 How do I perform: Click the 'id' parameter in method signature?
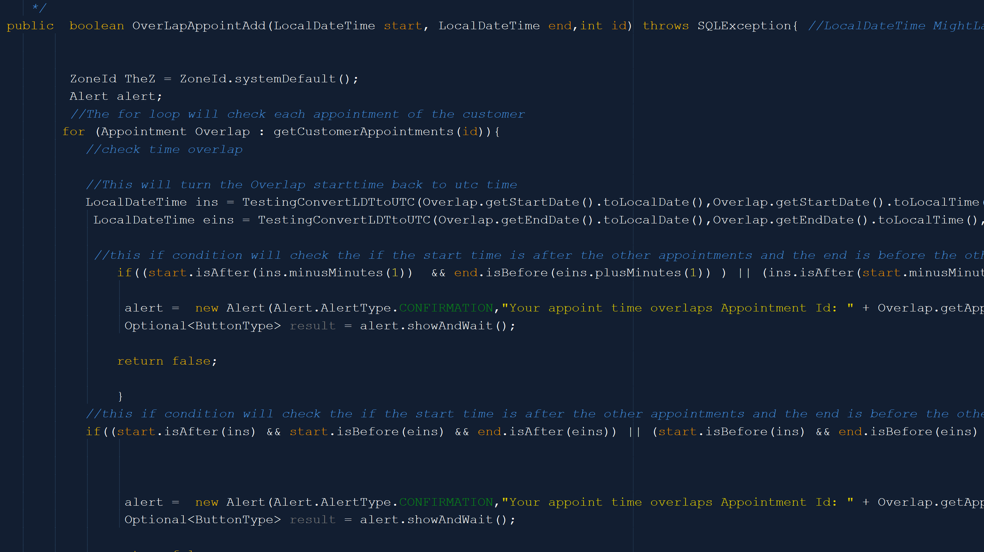[x=619, y=26]
